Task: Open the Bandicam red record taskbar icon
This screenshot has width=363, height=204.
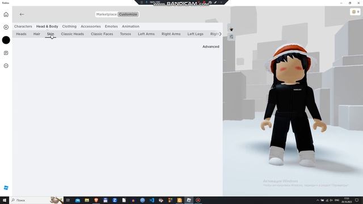Action: pos(198,200)
